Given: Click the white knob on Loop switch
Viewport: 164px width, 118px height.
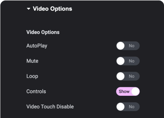Looking at the screenshot, I should point(120,76).
